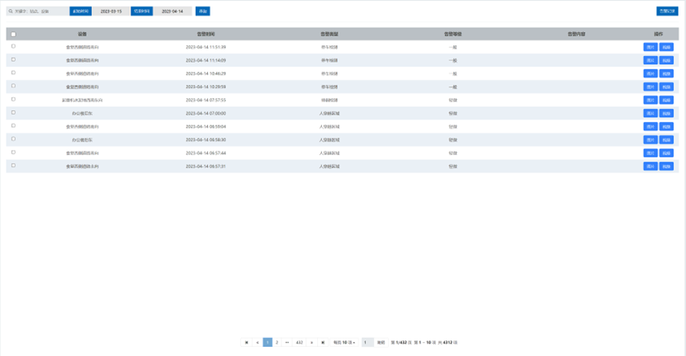Open picture for the 11:51:39 alarm

651,48
